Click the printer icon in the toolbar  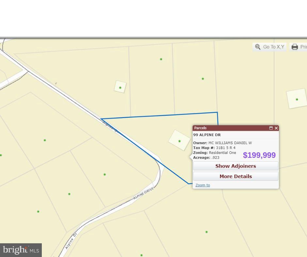click(295, 47)
